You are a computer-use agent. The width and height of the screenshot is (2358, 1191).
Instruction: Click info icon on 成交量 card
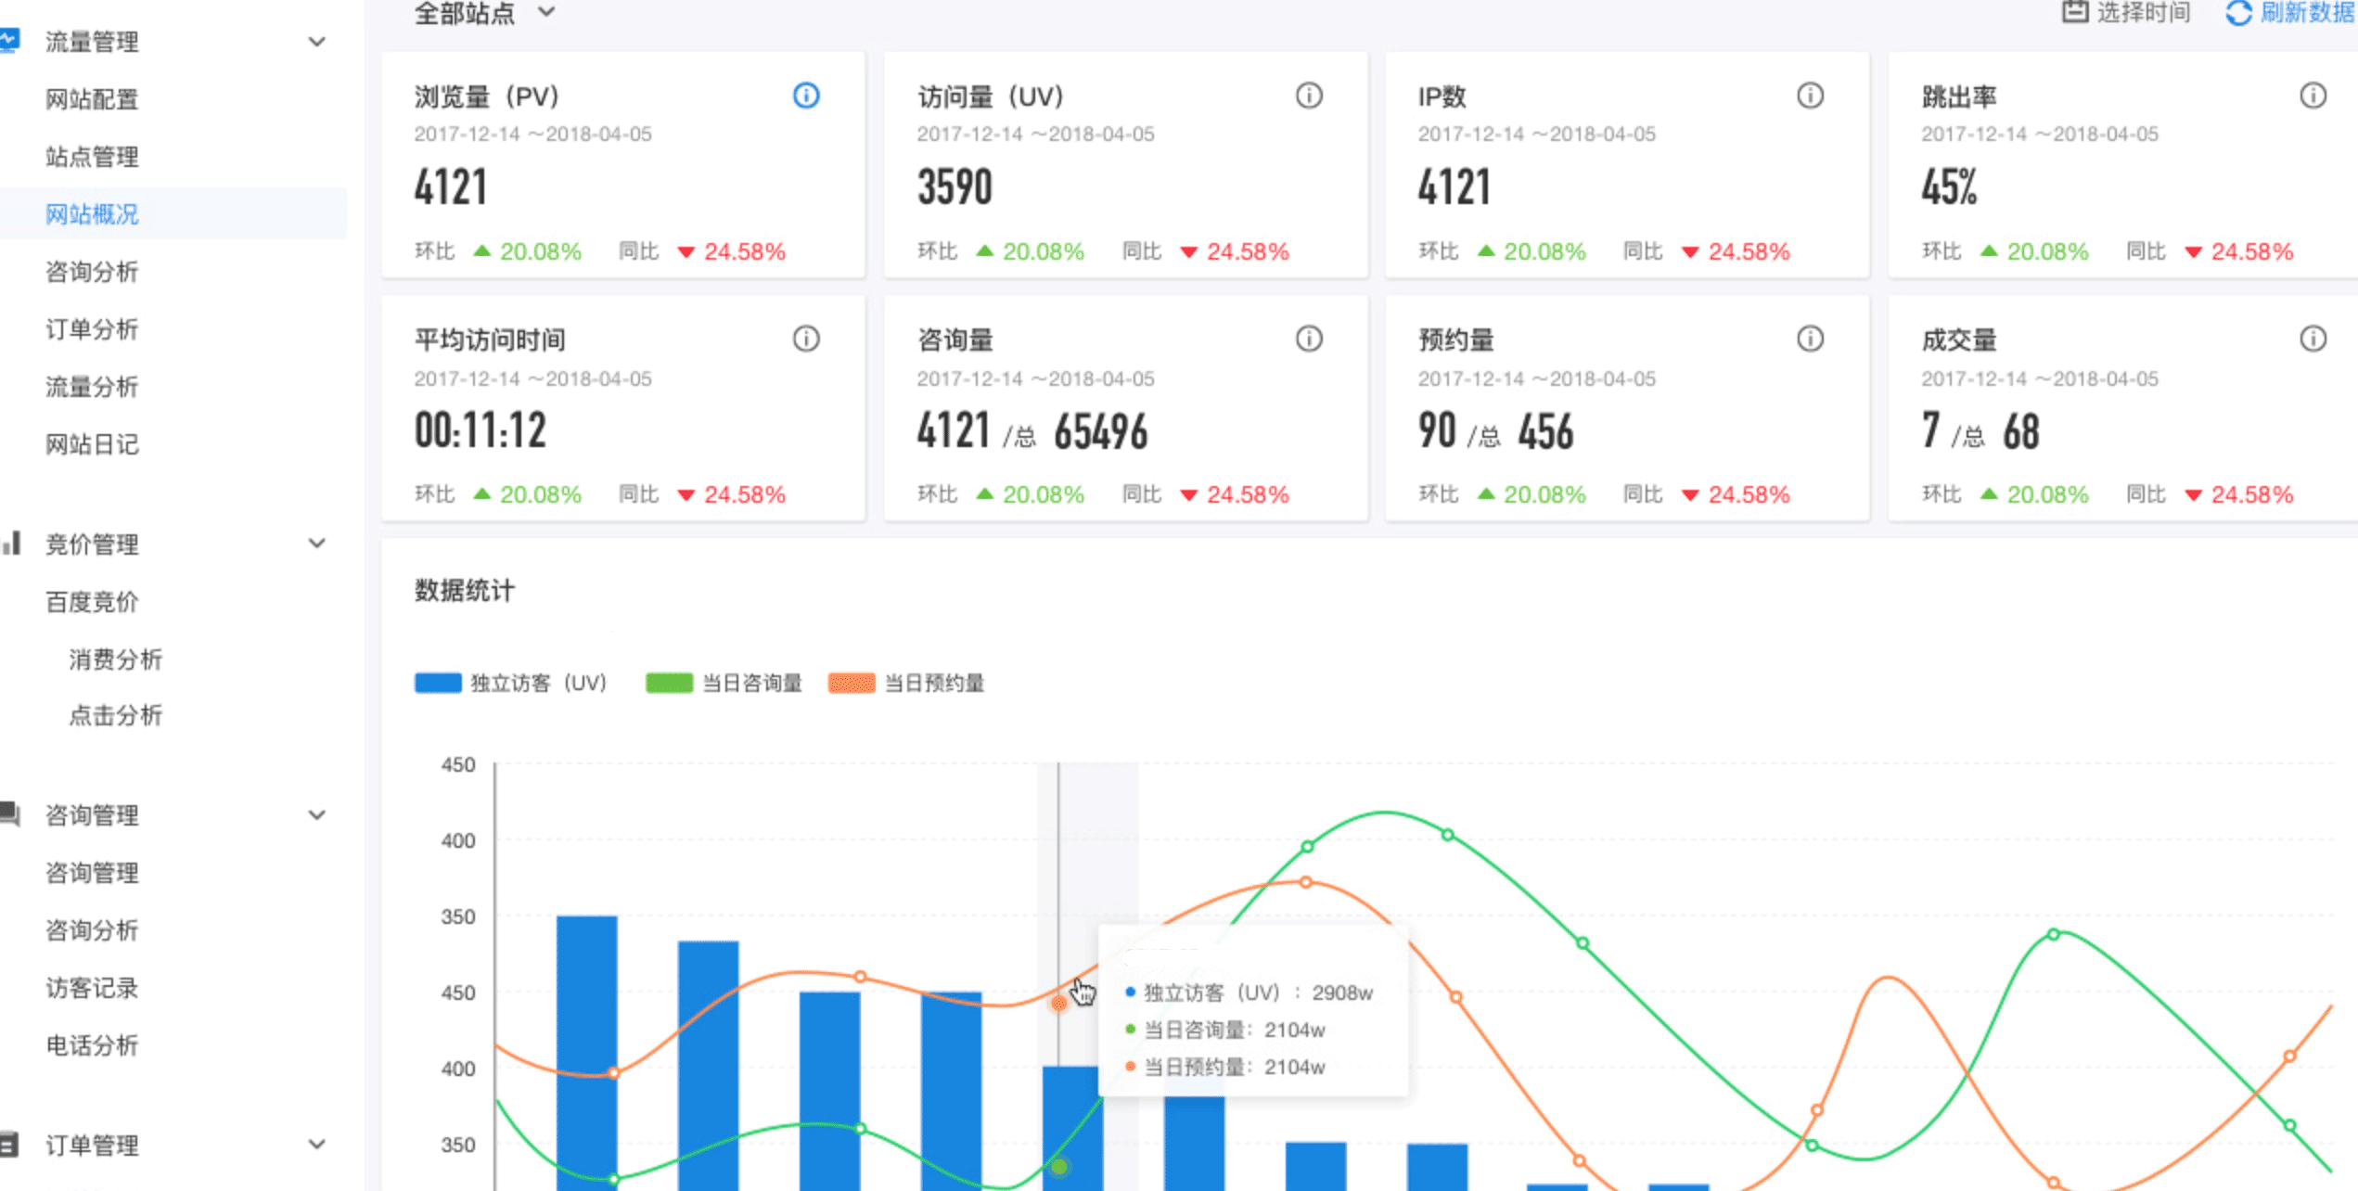click(2313, 339)
